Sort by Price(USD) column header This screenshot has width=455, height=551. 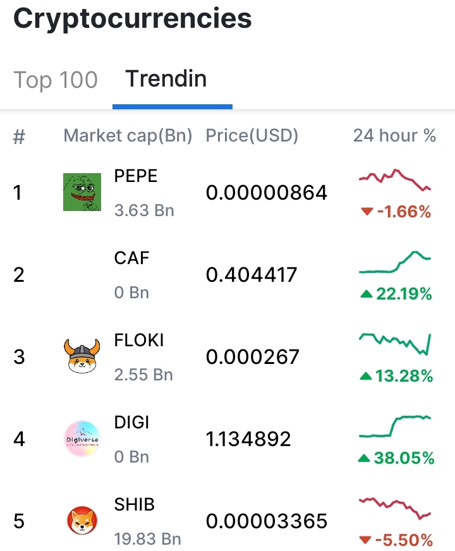(252, 135)
